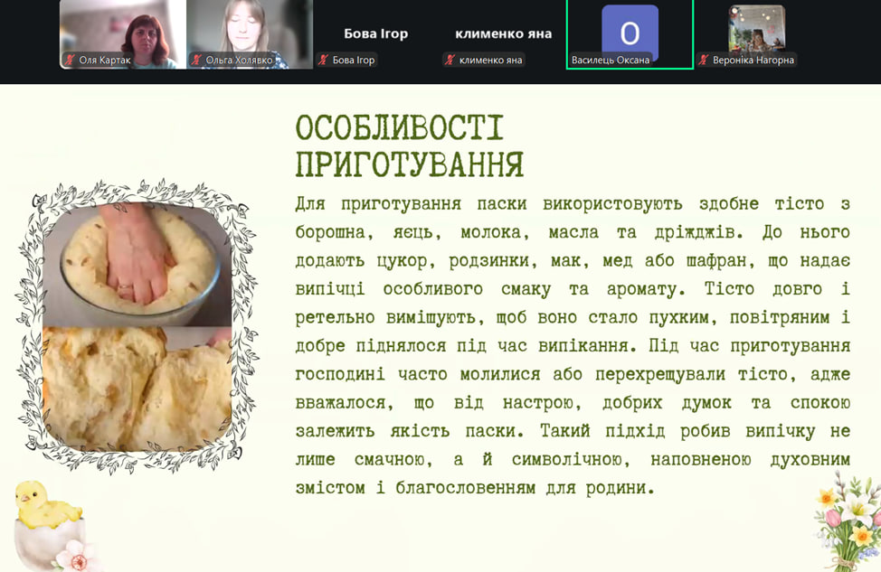
Task: Select Вероніка Нагорна's profile picture tile
Action: [756, 27]
